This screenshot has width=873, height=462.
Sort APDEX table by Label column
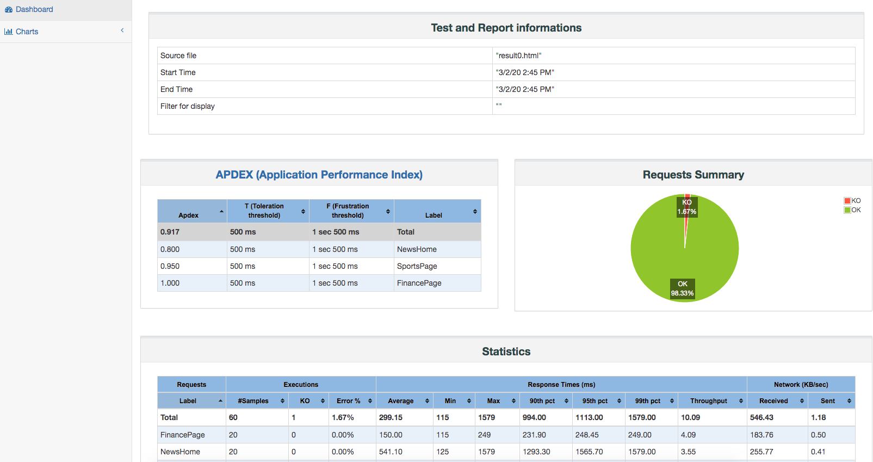coord(437,211)
